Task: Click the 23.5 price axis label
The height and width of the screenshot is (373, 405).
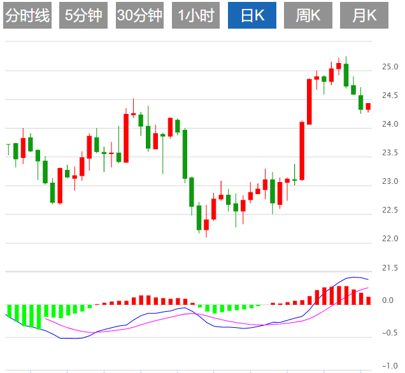Action: pyautogui.click(x=390, y=153)
